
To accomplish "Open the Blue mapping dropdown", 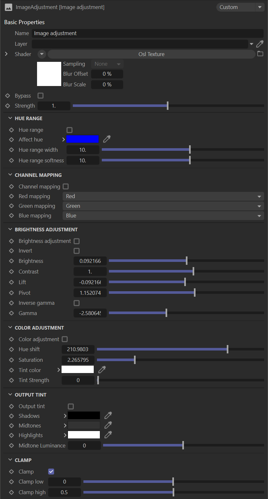I will [163, 216].
